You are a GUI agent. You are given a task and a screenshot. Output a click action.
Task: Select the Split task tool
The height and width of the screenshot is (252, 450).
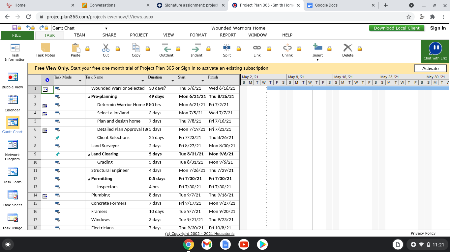[x=227, y=48]
